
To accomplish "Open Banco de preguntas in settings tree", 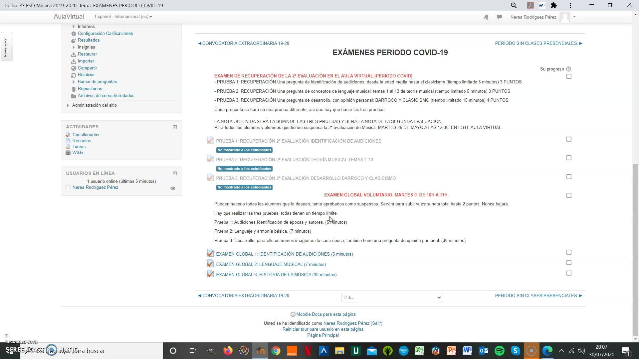I will point(97,82).
